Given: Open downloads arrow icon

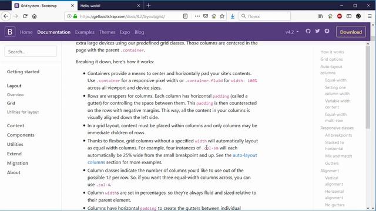Looking at the screenshot, I should [233, 16].
